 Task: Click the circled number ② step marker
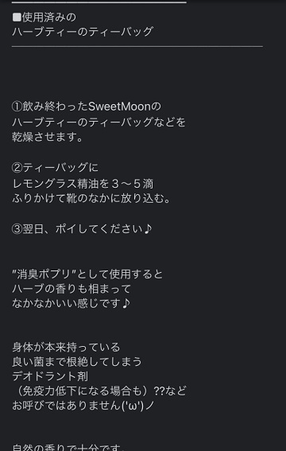pos(17,168)
